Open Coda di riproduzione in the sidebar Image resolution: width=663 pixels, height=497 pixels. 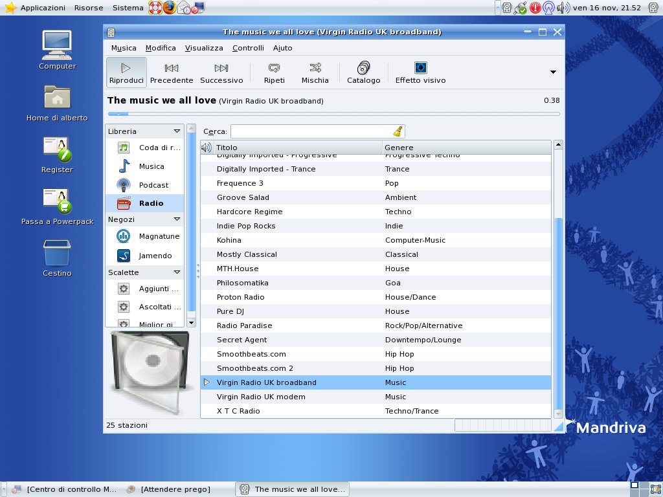pyautogui.click(x=145, y=148)
